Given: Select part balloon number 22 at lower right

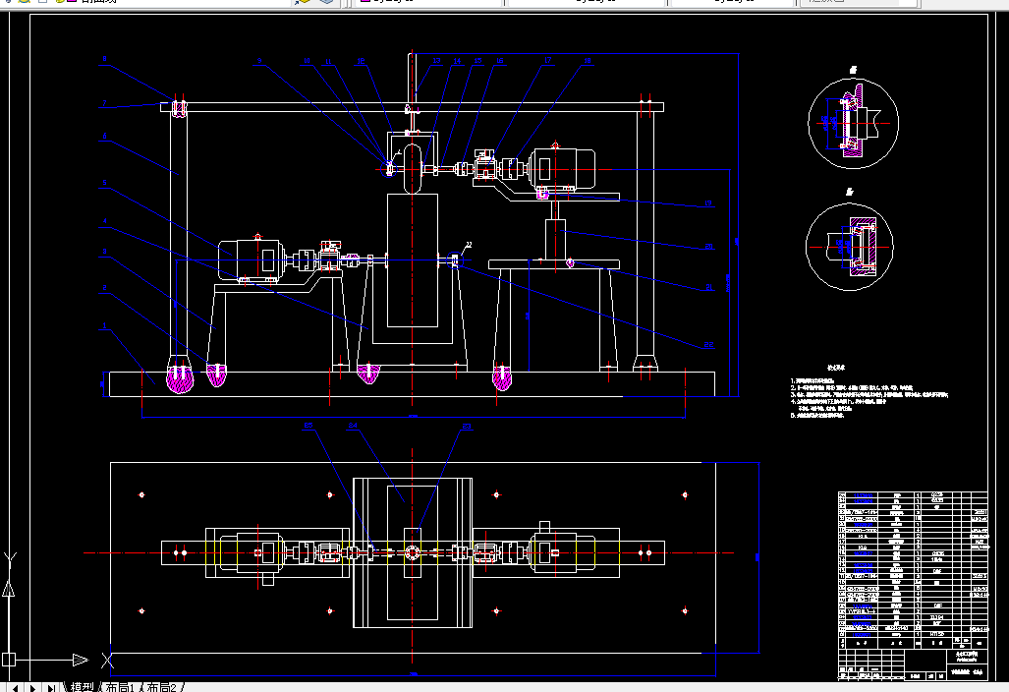Looking at the screenshot, I should 708,345.
